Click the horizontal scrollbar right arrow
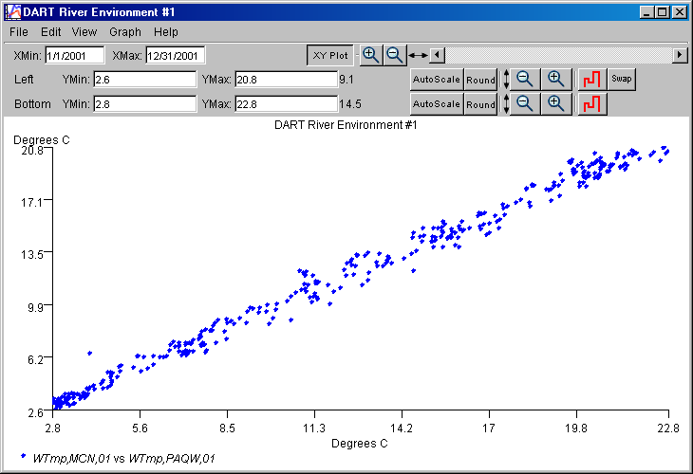693x474 pixels. pyautogui.click(x=680, y=55)
